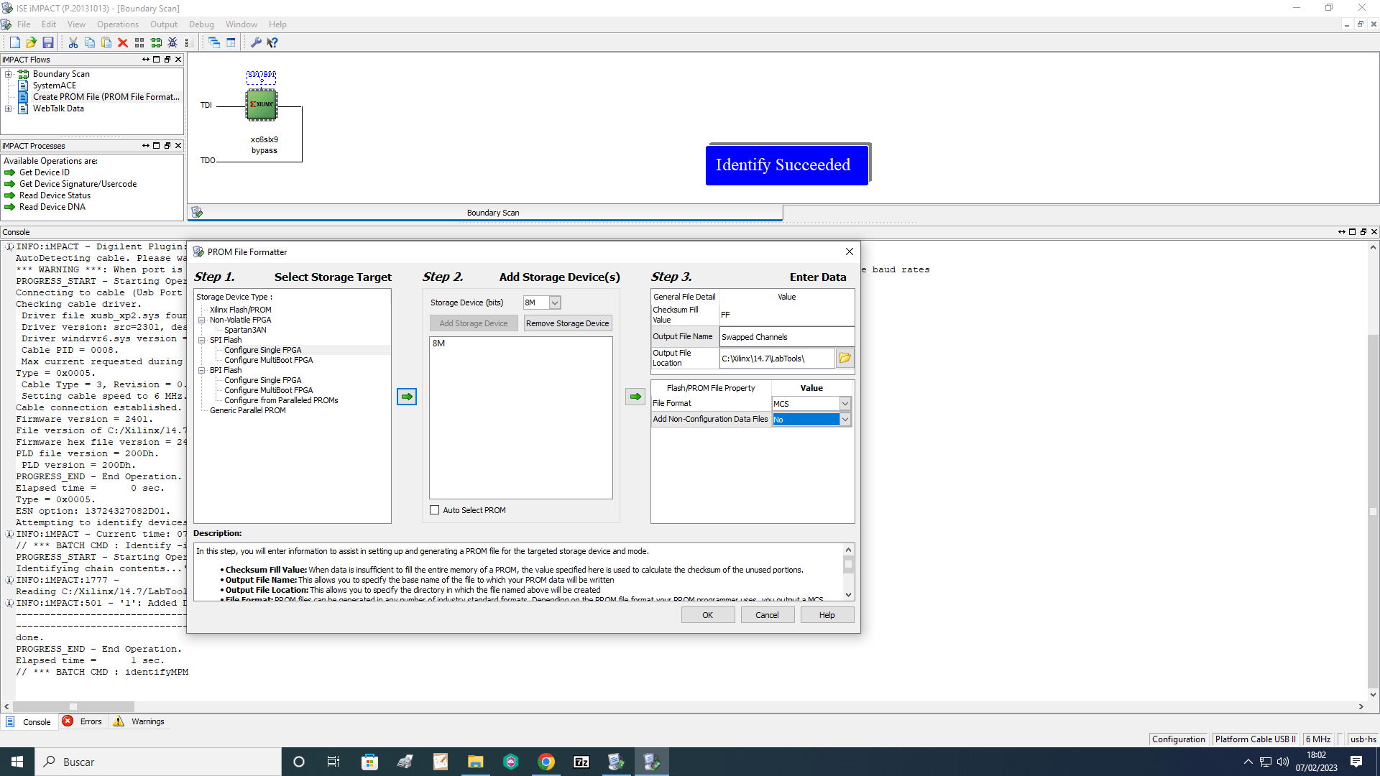Image resolution: width=1380 pixels, height=776 pixels.
Task: Expand the WebTalk Data flow node
Action: (9, 108)
